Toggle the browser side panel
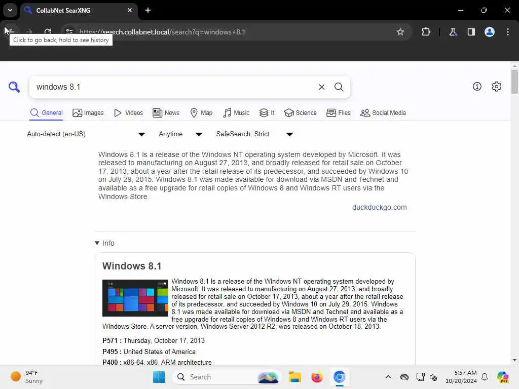Viewport: 519px width, 389px height. 471,32
